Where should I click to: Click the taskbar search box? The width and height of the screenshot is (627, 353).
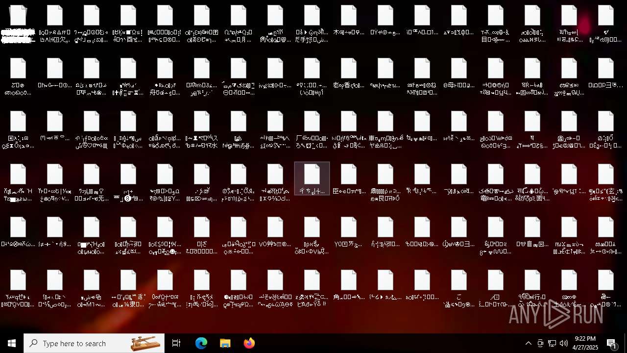94,343
